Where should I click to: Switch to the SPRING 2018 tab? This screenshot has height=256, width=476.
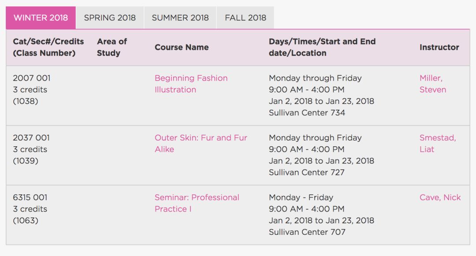pyautogui.click(x=110, y=18)
